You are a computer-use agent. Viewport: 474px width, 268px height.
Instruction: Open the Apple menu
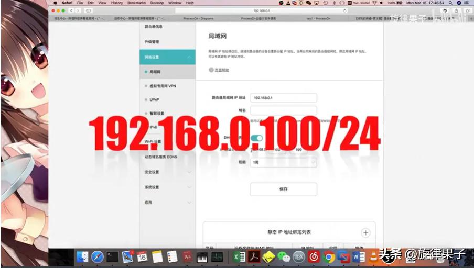(56, 3)
